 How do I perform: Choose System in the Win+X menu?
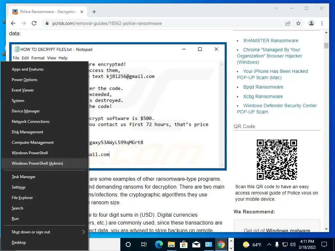(45, 101)
